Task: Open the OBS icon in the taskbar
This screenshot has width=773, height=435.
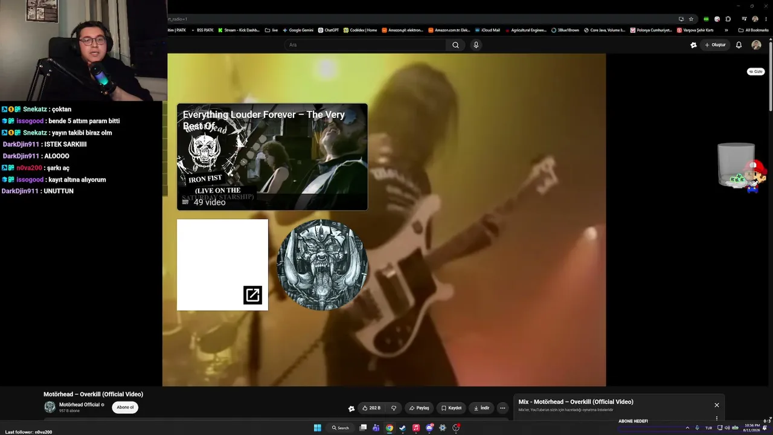Action: (x=456, y=428)
